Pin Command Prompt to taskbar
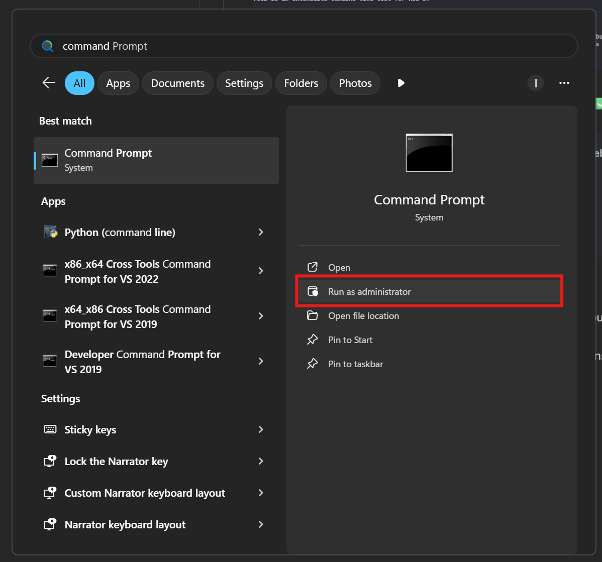The width and height of the screenshot is (602, 562). point(355,364)
